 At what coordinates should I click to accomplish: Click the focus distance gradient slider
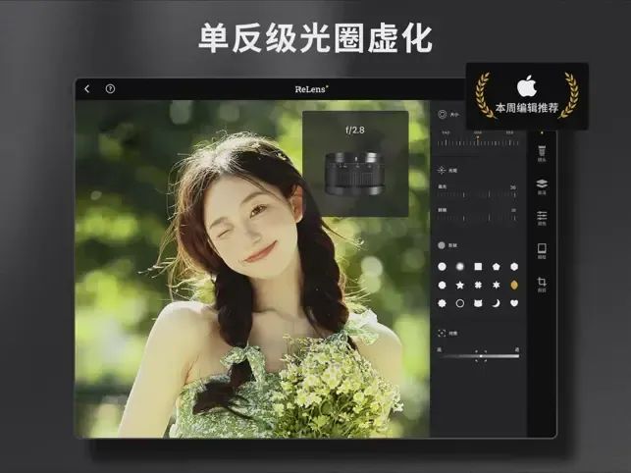(x=479, y=356)
